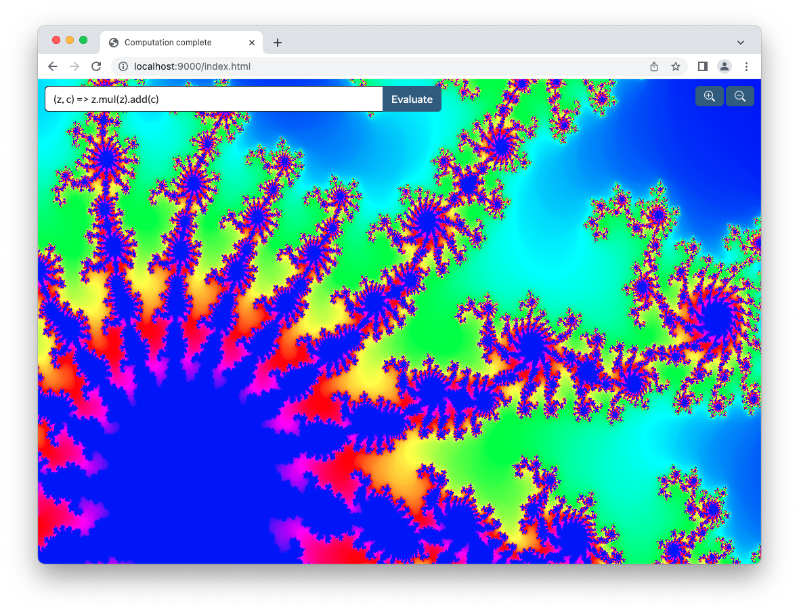Go forward in browser history
799x614 pixels.
pyautogui.click(x=74, y=66)
